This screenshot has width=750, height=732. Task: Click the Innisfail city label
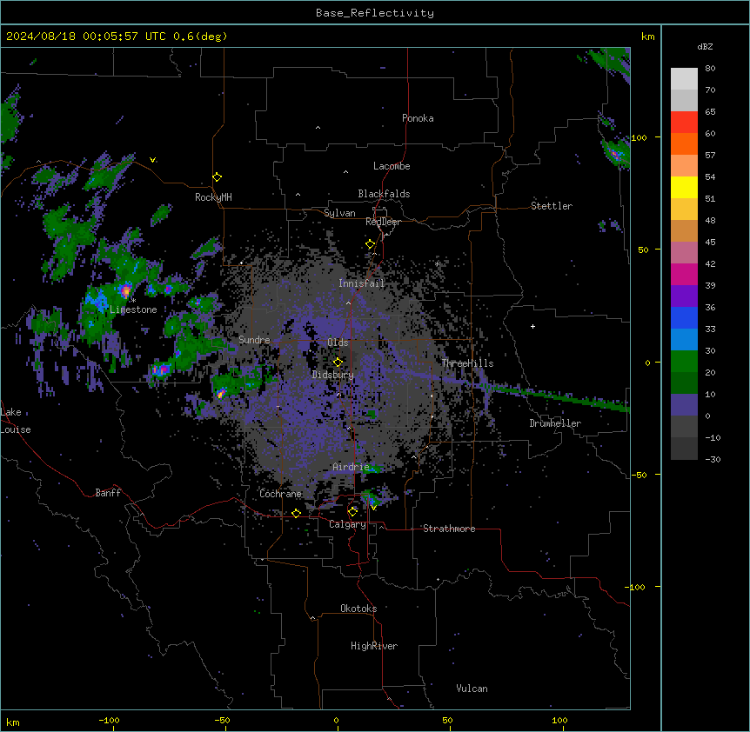pos(361,283)
